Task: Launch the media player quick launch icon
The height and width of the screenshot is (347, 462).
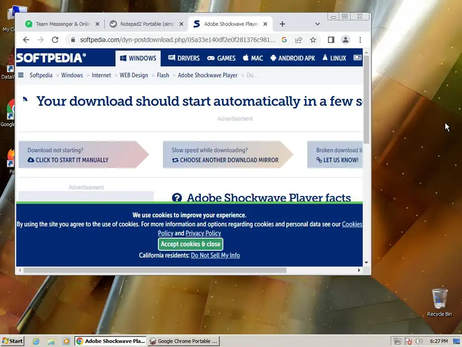Action: [x=66, y=342]
